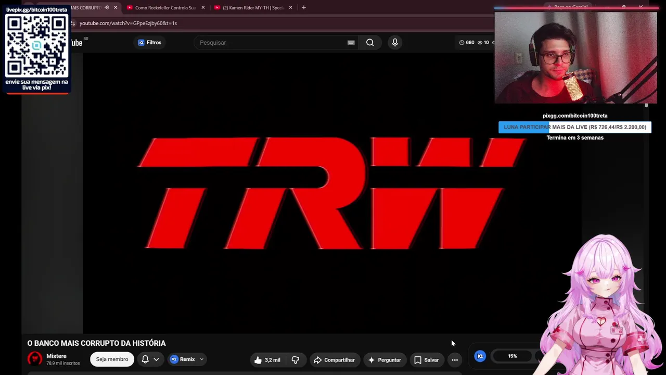Click the pixgg.com/bitcoin100treta text

coord(575,116)
